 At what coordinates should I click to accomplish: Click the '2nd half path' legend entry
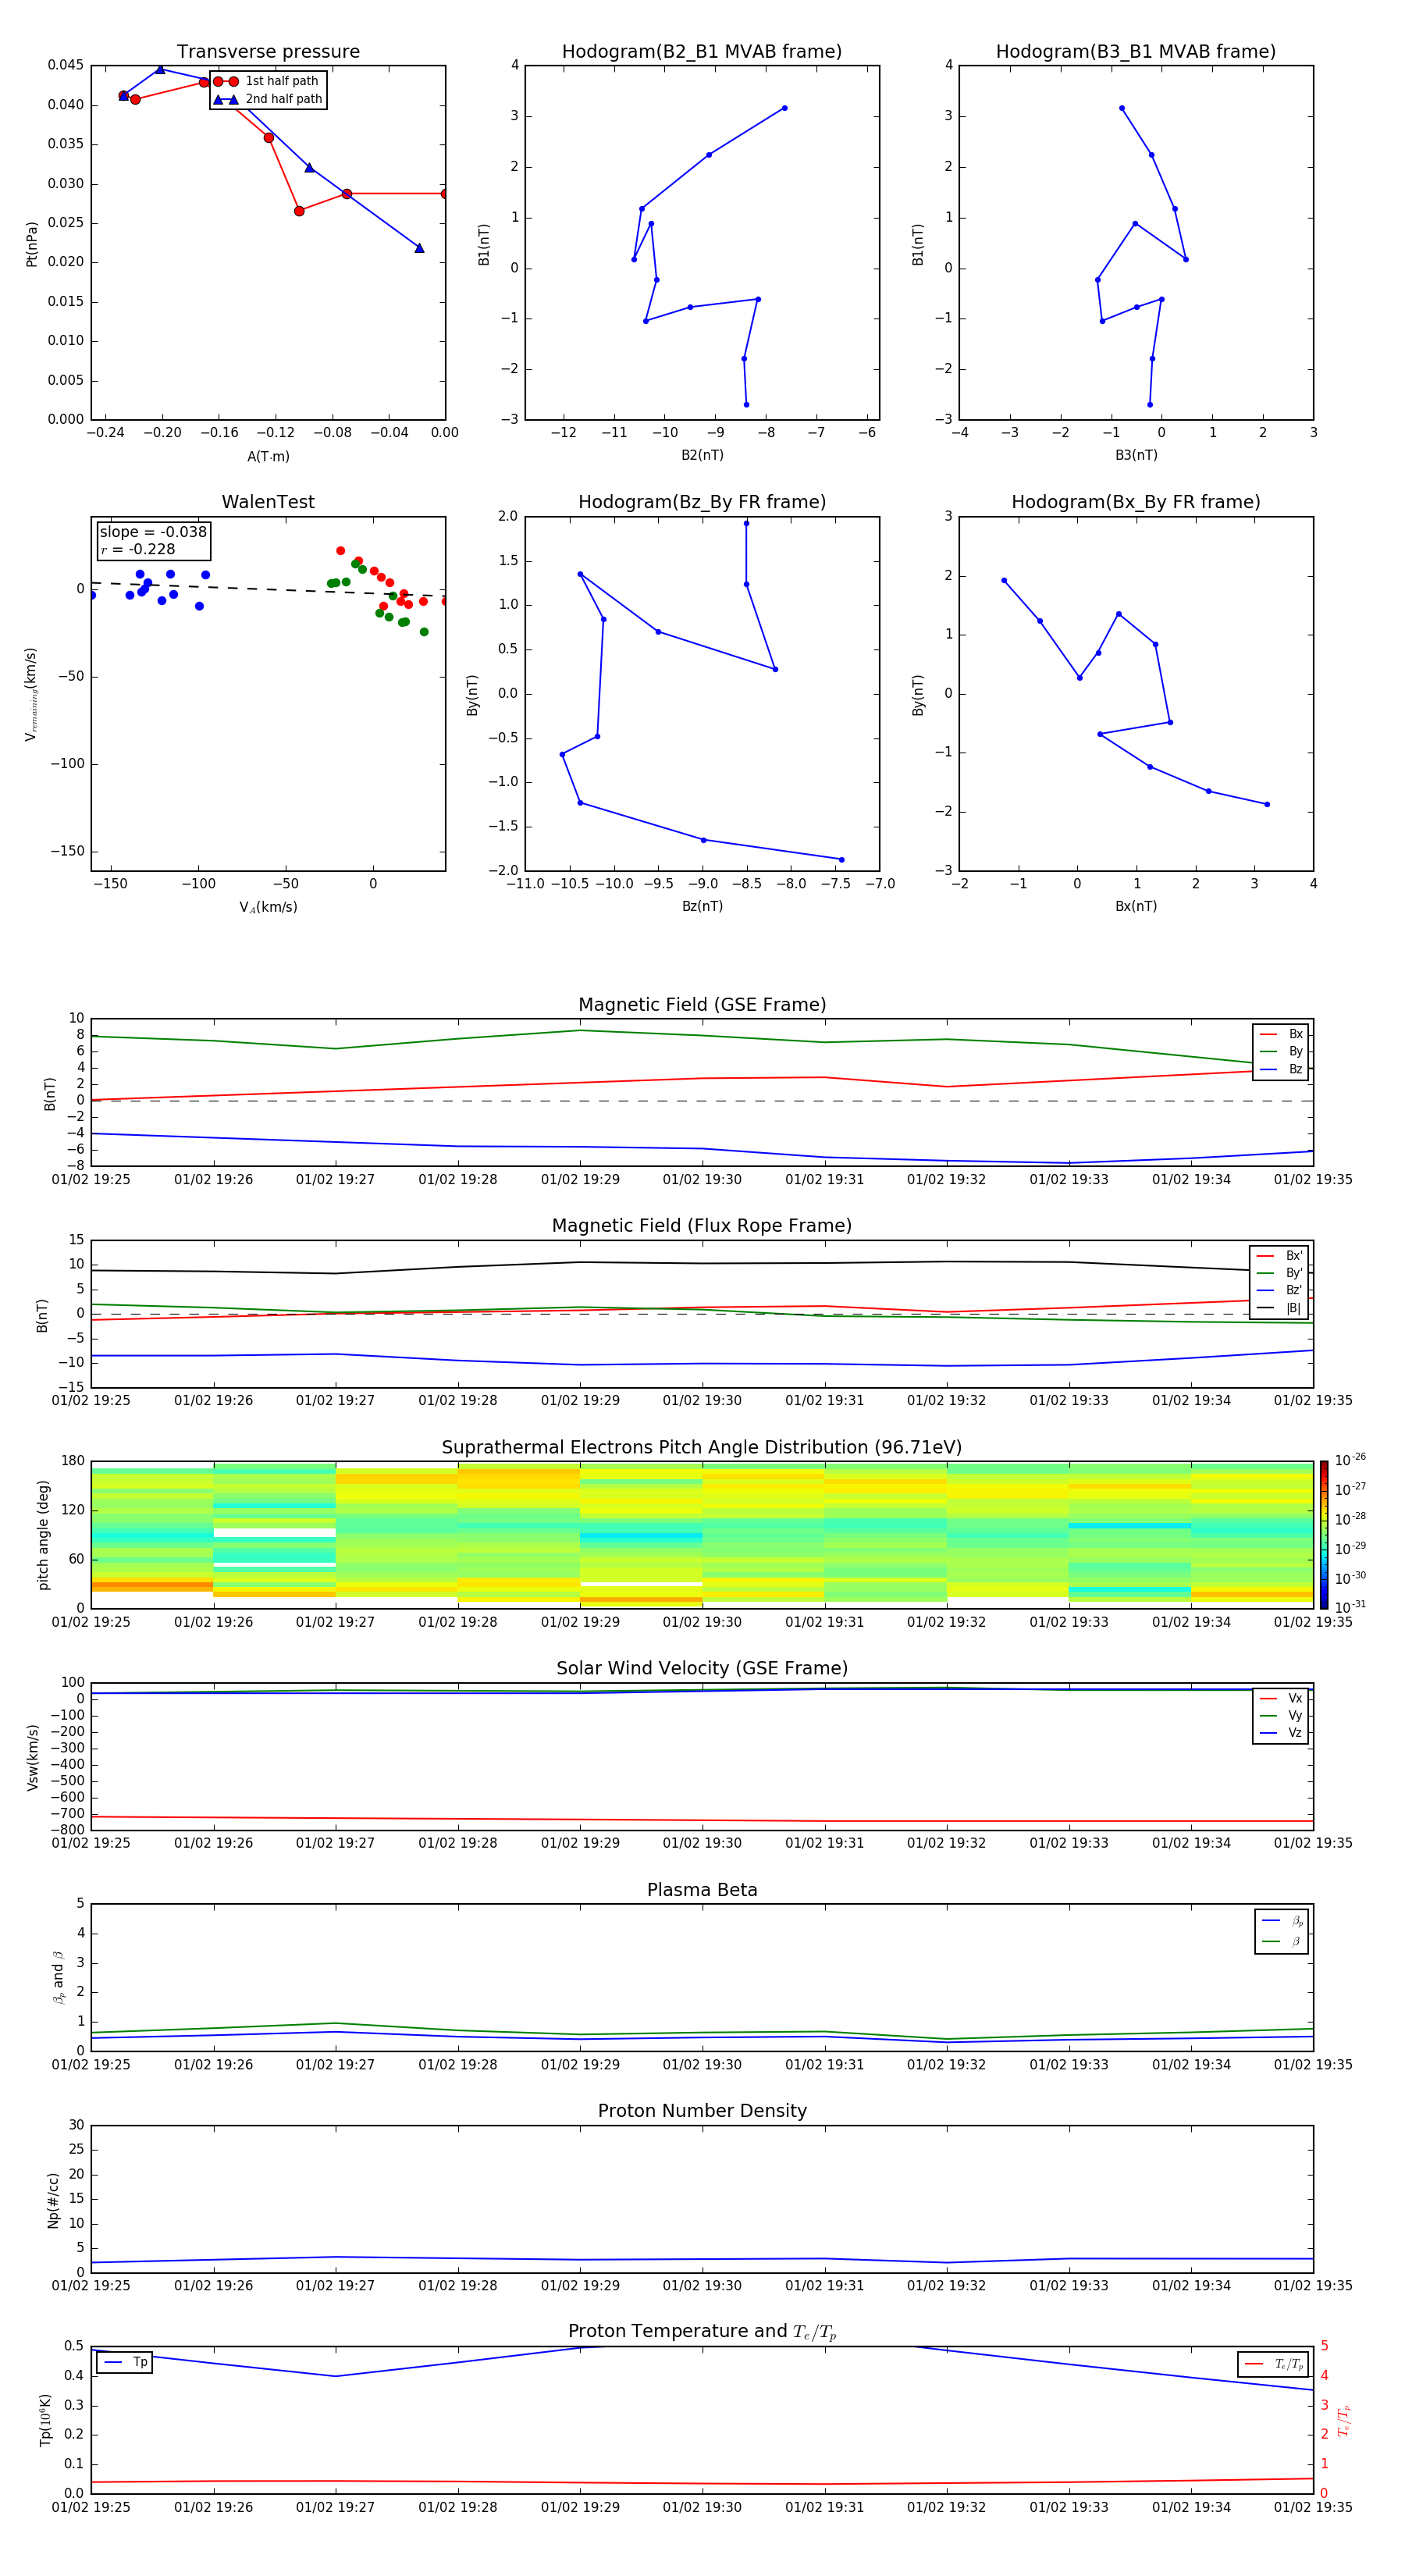(269, 99)
